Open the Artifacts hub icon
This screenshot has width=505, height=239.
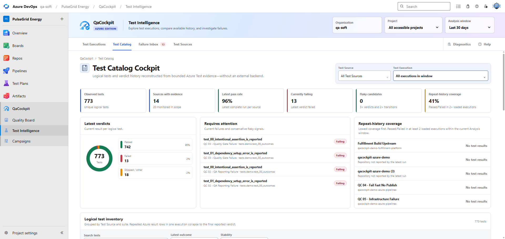click(x=6, y=96)
